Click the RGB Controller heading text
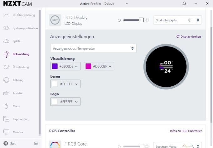 (x=62, y=131)
